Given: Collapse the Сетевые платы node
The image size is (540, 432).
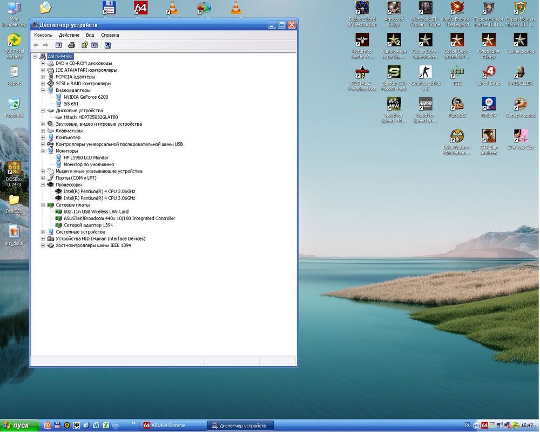Looking at the screenshot, I should coord(43,205).
